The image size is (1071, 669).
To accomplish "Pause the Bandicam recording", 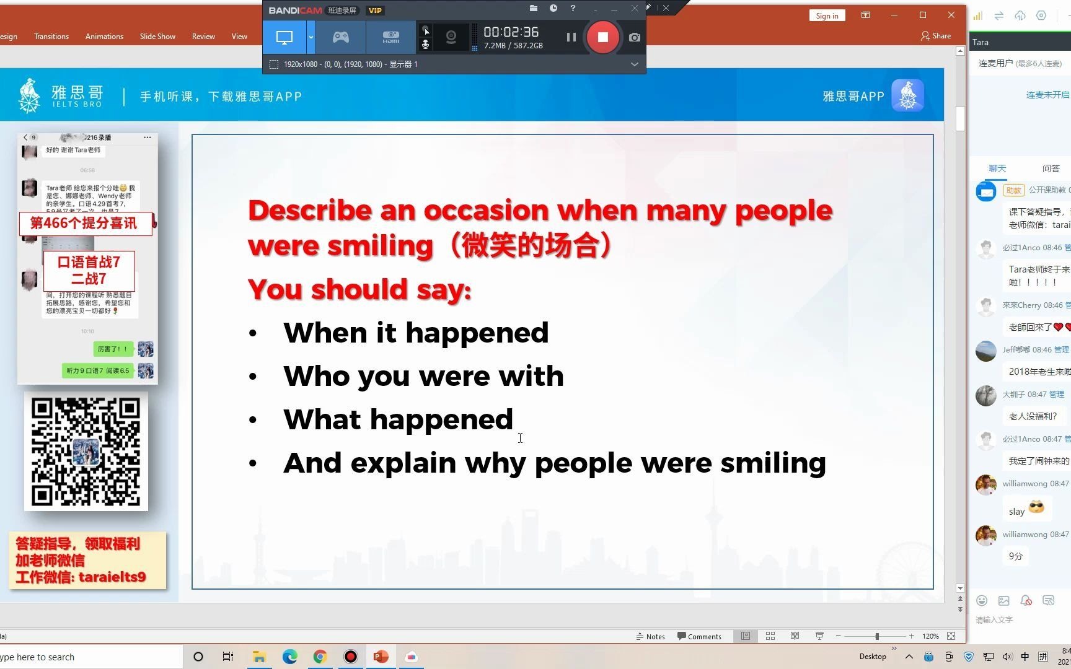I will (571, 37).
